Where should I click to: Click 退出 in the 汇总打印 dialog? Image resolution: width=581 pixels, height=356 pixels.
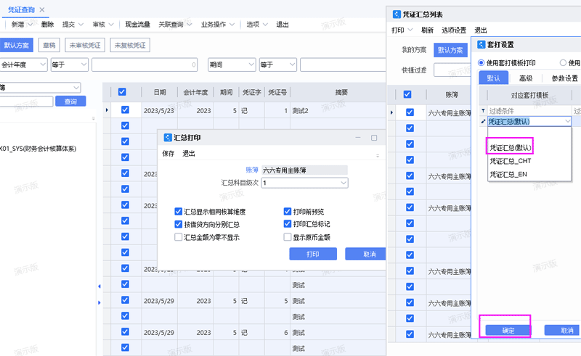click(189, 154)
